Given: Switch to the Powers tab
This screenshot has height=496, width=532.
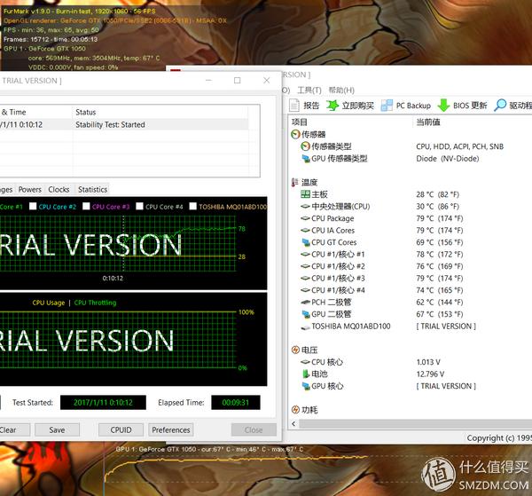Looking at the screenshot, I should pyautogui.click(x=29, y=189).
